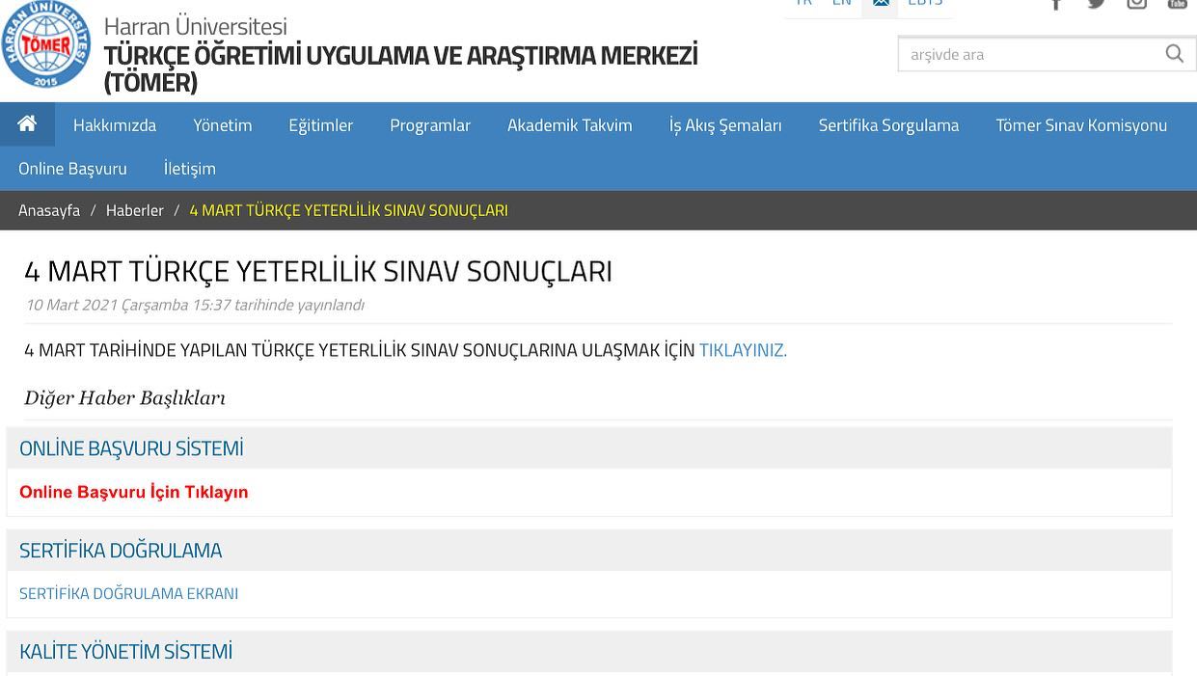1197x676 pixels.
Task: Click the home icon in navigation bar
Action: tap(27, 124)
